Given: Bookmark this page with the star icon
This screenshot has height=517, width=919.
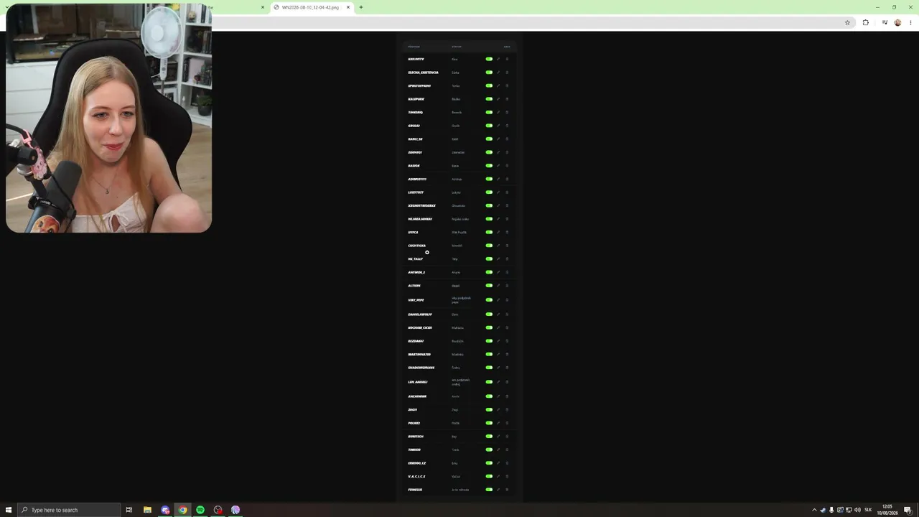Looking at the screenshot, I should pyautogui.click(x=847, y=22).
